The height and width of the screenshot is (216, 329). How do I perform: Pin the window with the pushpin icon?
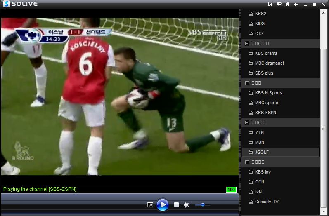[296, 4]
